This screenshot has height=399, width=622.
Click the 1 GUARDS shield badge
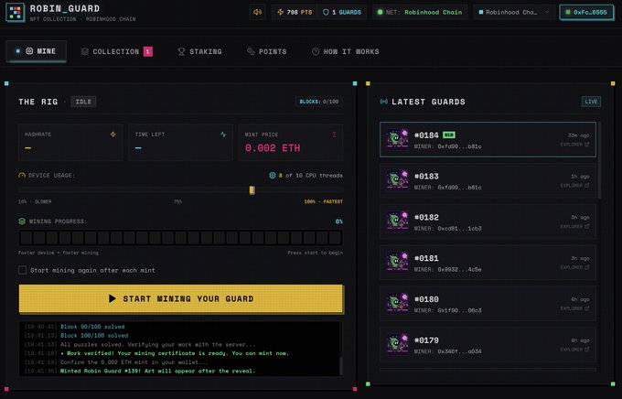342,12
